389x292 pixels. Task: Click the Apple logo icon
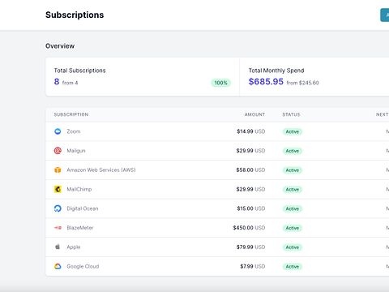(x=58, y=247)
